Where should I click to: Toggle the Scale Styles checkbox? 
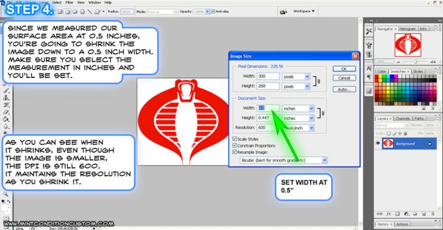click(x=235, y=139)
